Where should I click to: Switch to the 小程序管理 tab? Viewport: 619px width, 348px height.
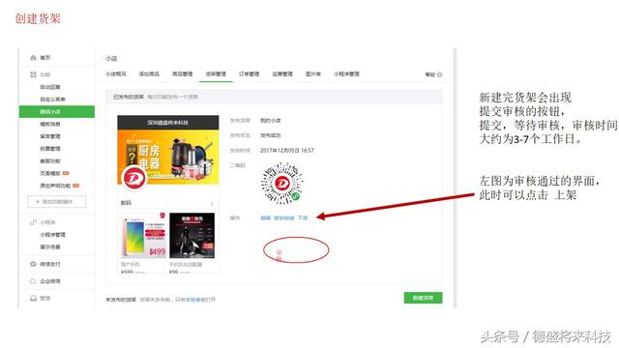pyautogui.click(x=346, y=73)
